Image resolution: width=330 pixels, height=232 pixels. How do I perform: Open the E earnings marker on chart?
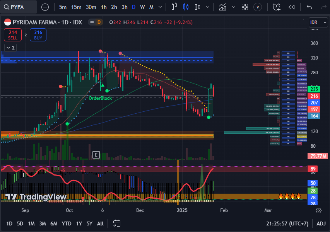click(96, 155)
